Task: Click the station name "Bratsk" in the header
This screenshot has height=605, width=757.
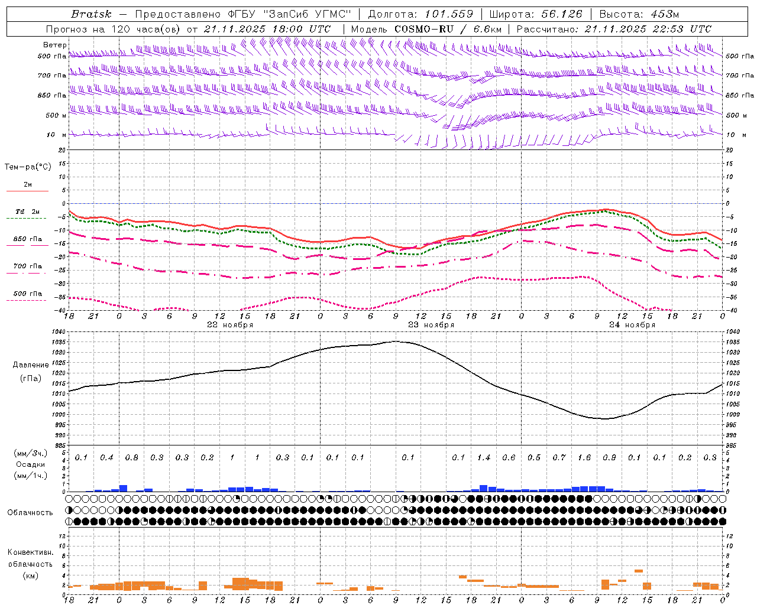Action: 90,14
